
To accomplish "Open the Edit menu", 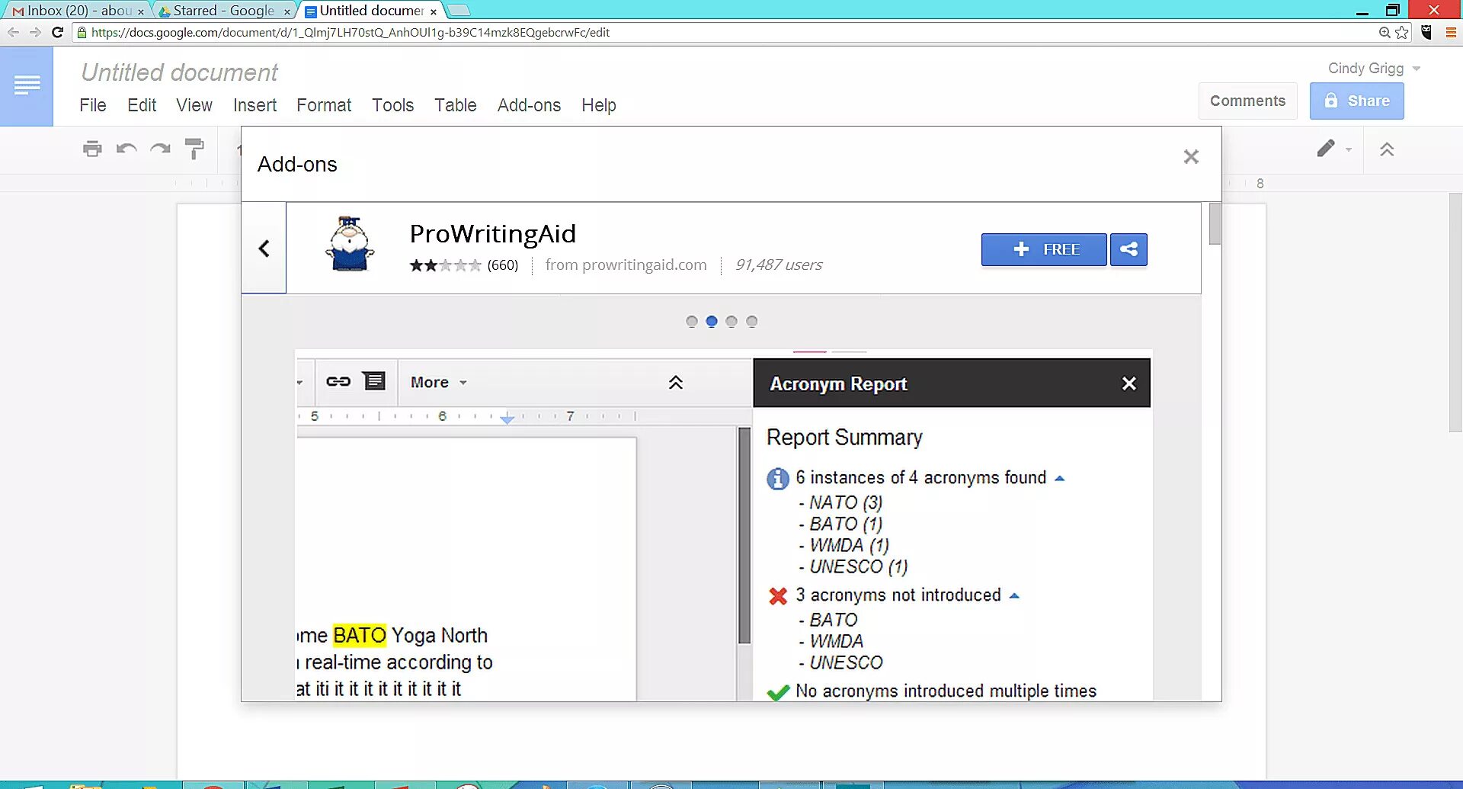I will click(x=142, y=105).
